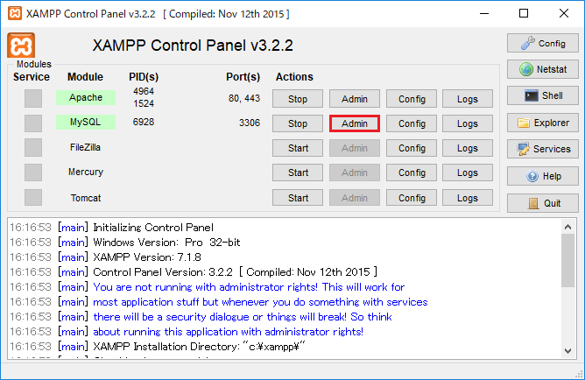Open Netstat with the globe icon
Screen dimensions: 585x380
click(x=542, y=69)
